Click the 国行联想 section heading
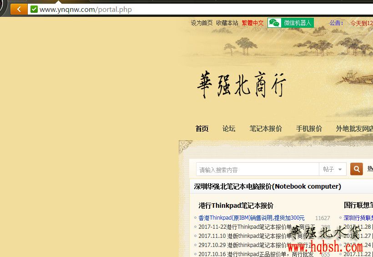Image resolution: width=373 pixels, height=257 pixels. pos(358,205)
